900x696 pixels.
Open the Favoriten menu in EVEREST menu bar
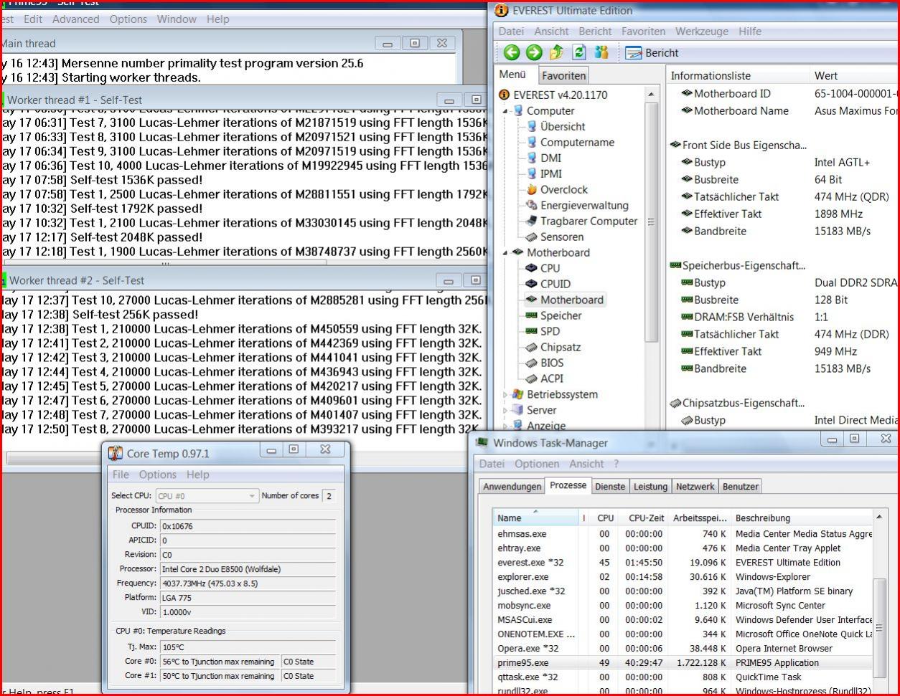(x=643, y=32)
